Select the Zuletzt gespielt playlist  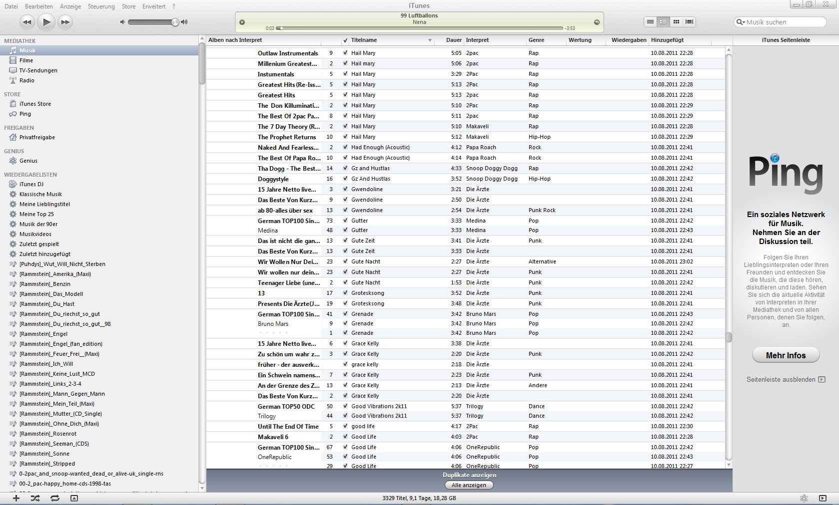[x=99, y=244]
